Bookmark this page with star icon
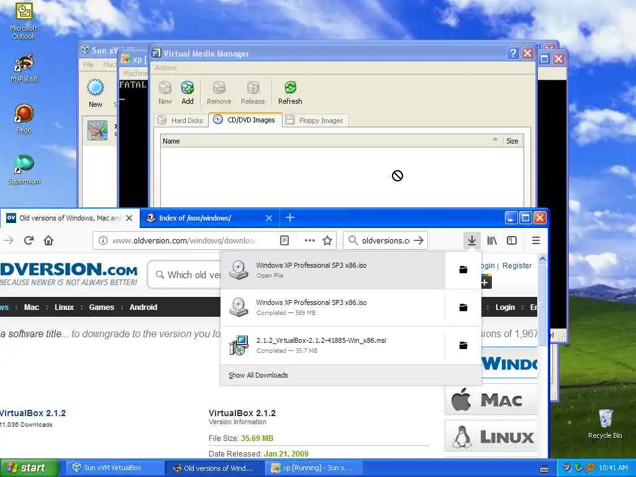636x477 pixels. [327, 240]
